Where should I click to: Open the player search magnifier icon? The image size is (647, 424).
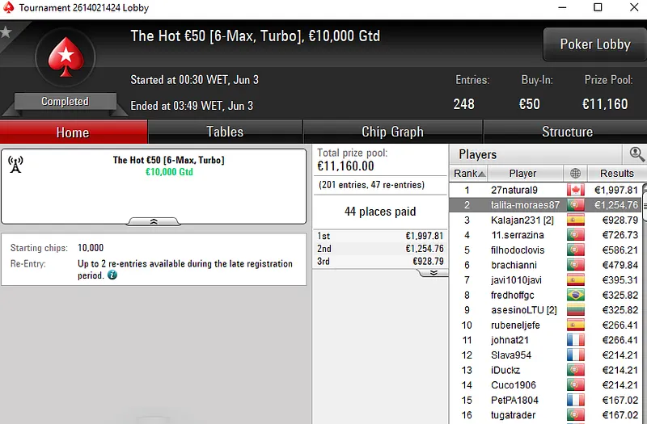pyautogui.click(x=636, y=154)
